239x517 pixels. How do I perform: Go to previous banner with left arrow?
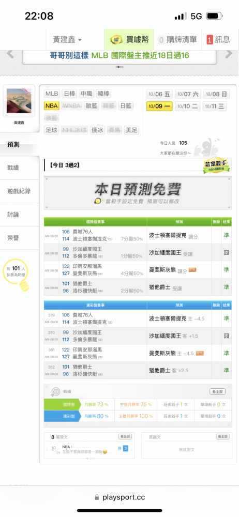10,54
